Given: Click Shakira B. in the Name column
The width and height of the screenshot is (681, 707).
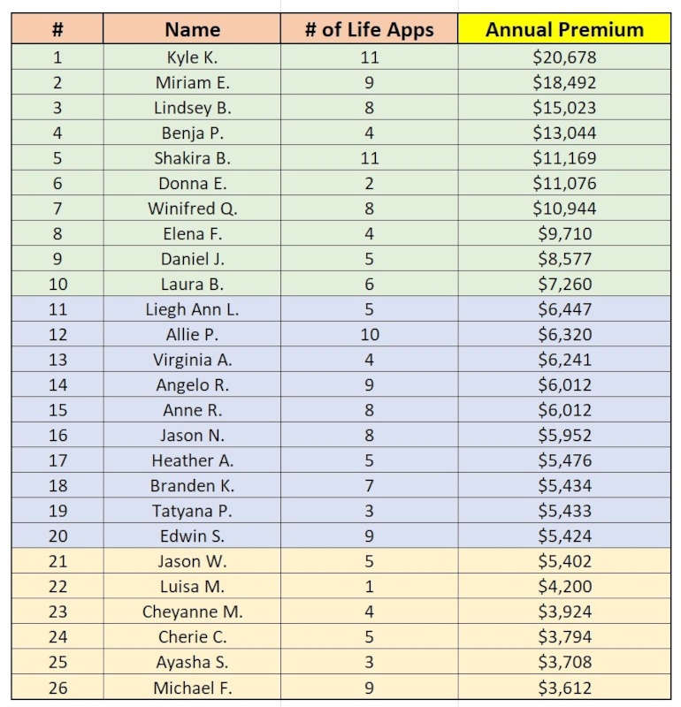Looking at the screenshot, I should pos(192,158).
